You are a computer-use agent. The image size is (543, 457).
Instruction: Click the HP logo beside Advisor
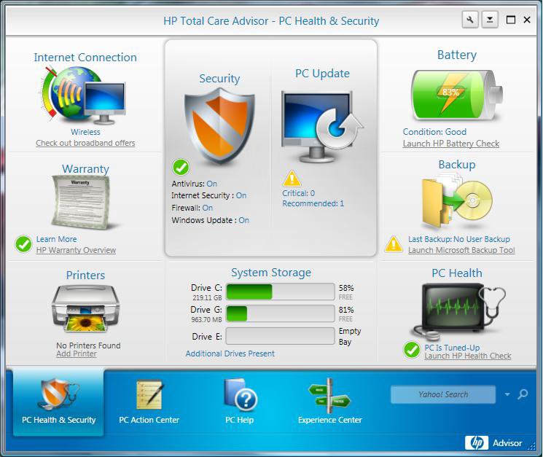(x=477, y=442)
